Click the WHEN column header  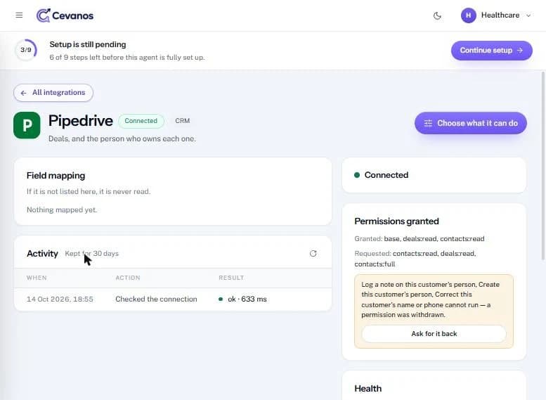[37, 278]
